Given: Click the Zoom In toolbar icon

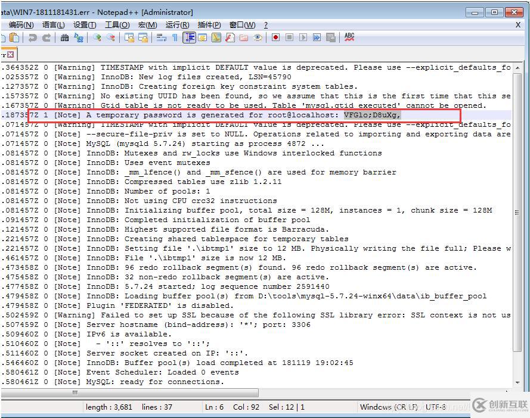Looking at the screenshot, I should 97,38.
